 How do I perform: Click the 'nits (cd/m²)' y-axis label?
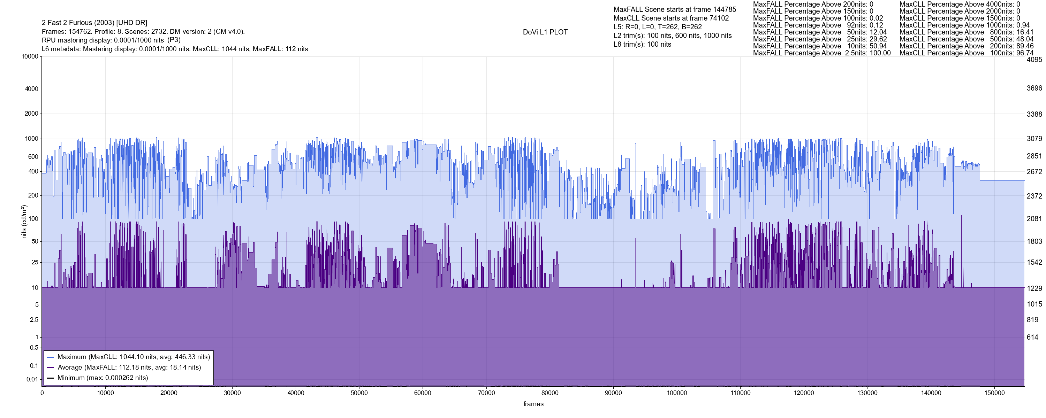click(x=24, y=222)
